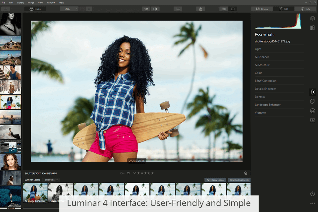318x212 pixels.
Task: Select the bearded man at waterfall thumbnail
Action: tap(11, 178)
